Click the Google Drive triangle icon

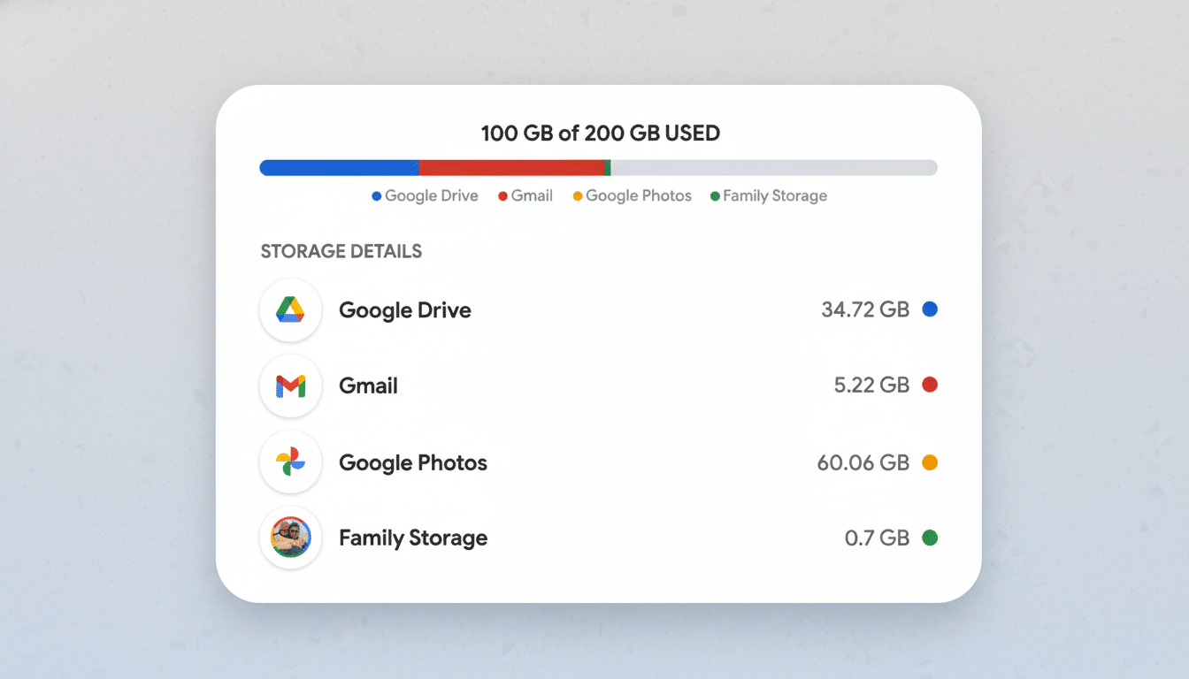[x=290, y=310]
